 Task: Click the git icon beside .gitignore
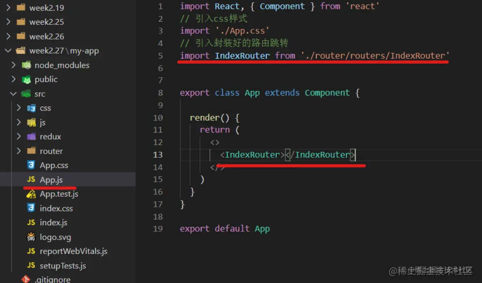(x=26, y=279)
